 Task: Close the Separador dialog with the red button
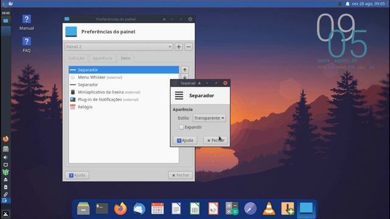[x=225, y=83]
